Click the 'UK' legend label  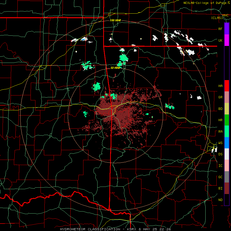[220, 40]
